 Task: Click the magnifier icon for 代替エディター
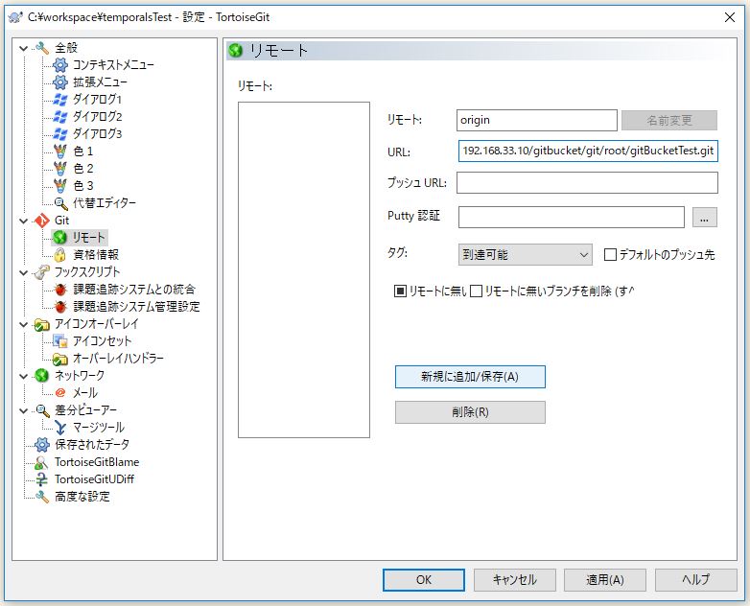coord(60,203)
